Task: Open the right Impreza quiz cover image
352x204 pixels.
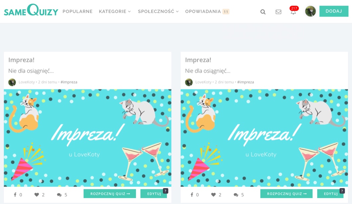Action: pyautogui.click(x=264, y=138)
